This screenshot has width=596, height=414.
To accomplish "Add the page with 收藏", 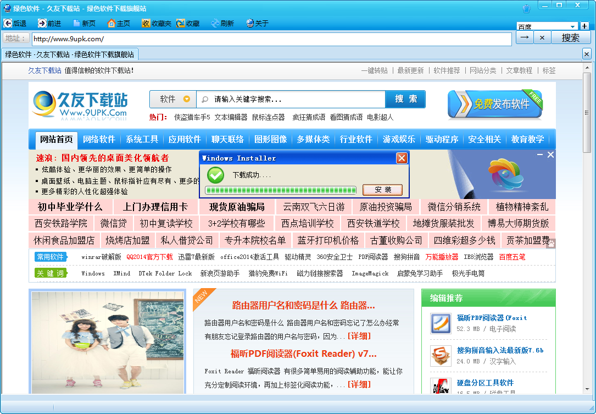I will [x=188, y=23].
